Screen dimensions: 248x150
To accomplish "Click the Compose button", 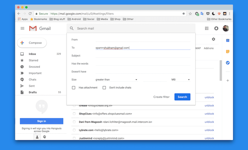I will (x=32, y=43).
